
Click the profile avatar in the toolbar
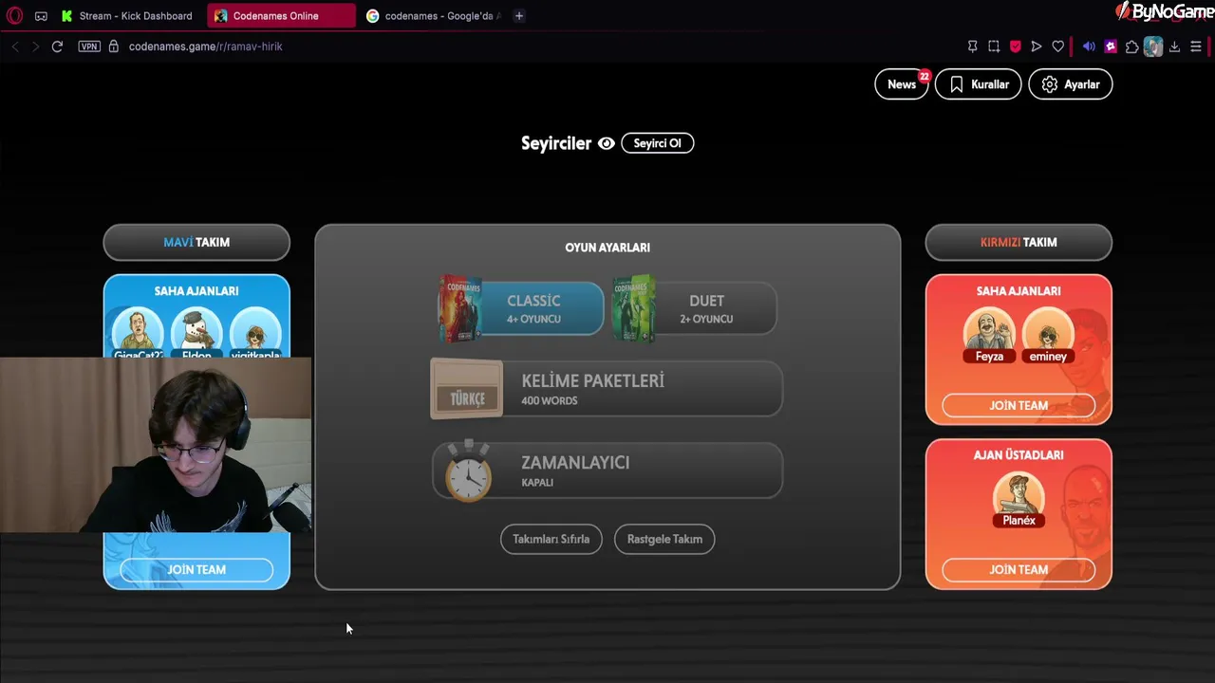tap(1153, 46)
